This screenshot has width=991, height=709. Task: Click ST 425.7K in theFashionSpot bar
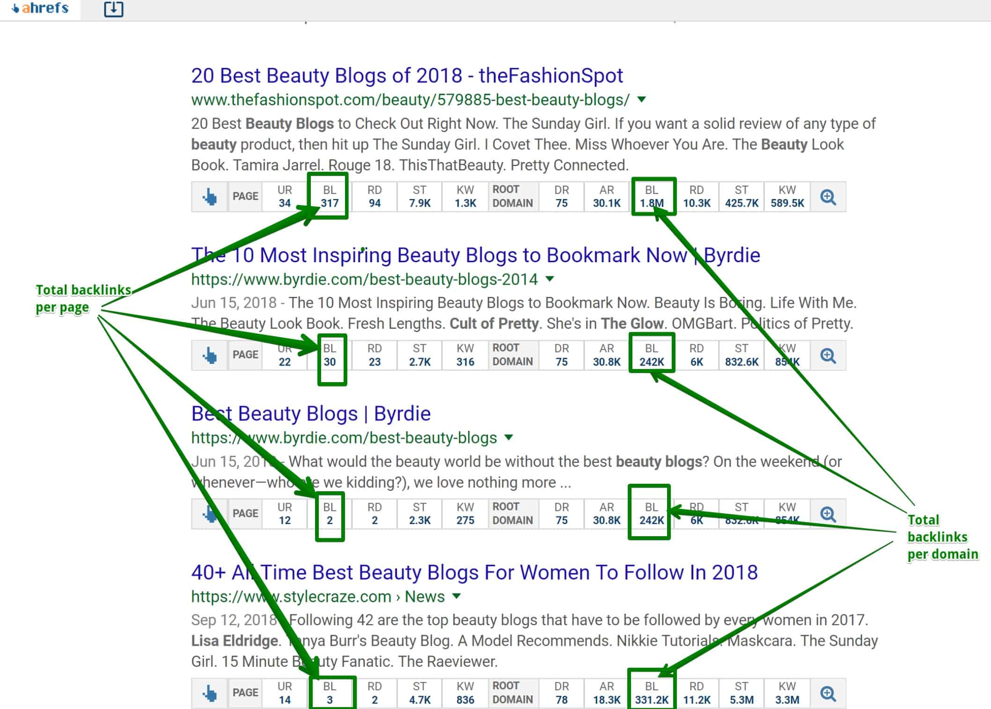pos(741,197)
